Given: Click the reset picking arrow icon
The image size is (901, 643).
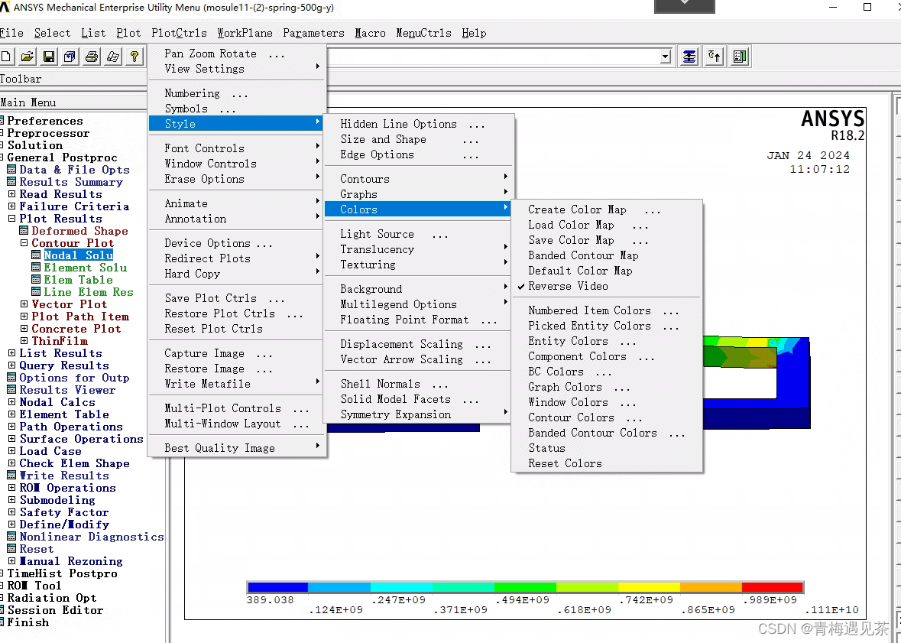Looking at the screenshot, I should click(x=715, y=57).
